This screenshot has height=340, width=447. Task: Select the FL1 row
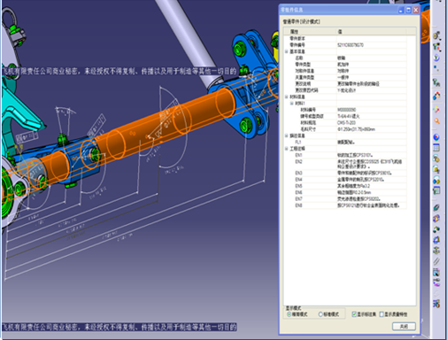345,142
